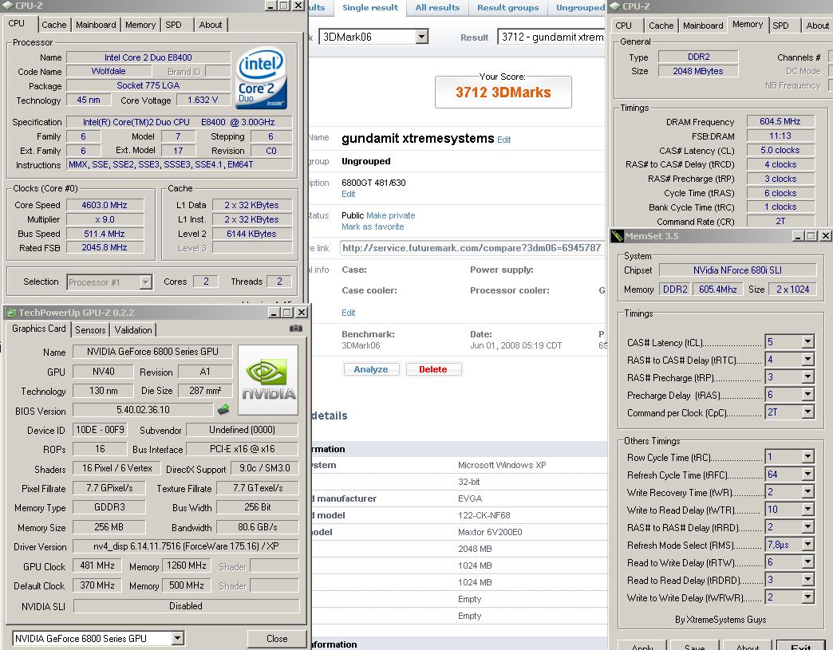833x650 pixels.
Task: Click the Driver Version ForceWare 175.16 field
Action: (186, 546)
